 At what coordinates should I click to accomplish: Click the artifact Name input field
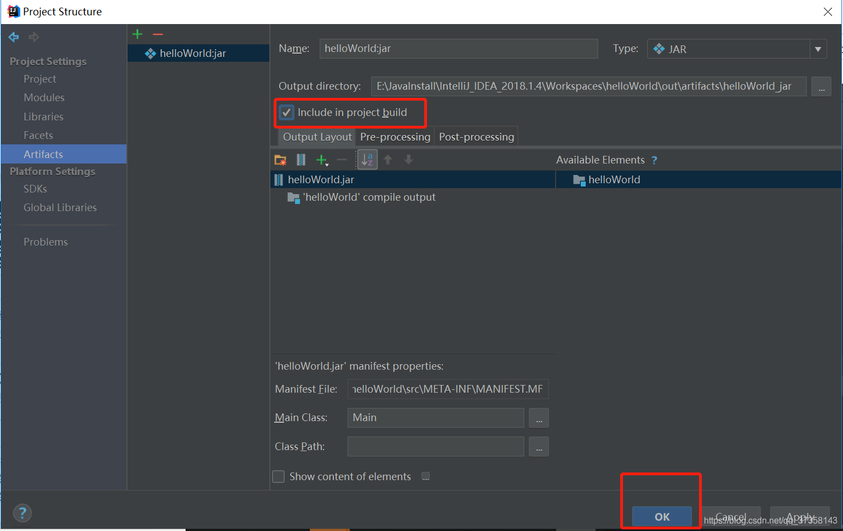click(459, 49)
